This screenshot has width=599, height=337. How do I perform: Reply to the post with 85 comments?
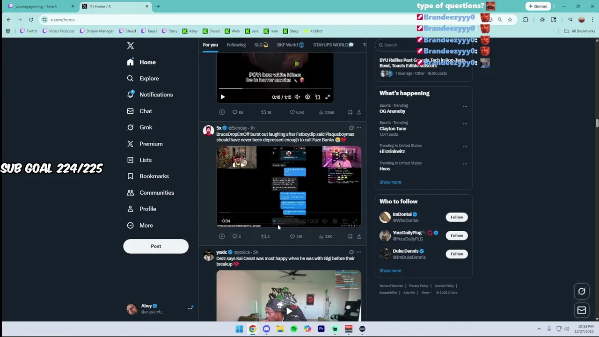pos(237,112)
